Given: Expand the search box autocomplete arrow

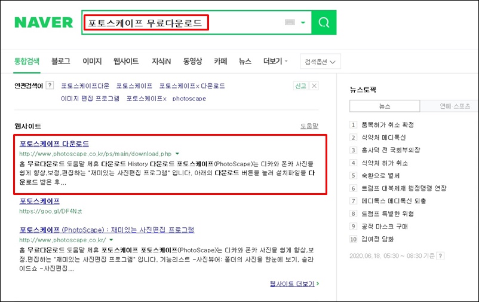Looking at the screenshot, I should point(303,22).
